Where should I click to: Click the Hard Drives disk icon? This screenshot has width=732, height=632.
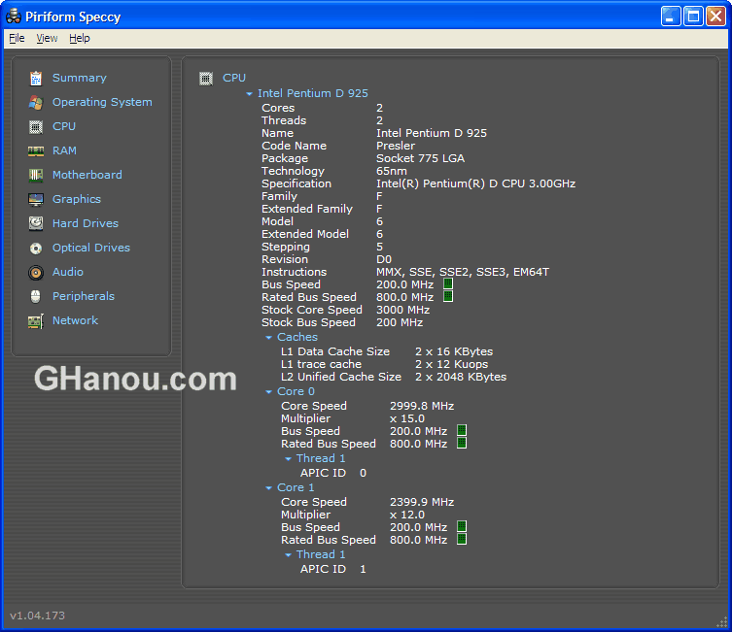click(x=36, y=223)
